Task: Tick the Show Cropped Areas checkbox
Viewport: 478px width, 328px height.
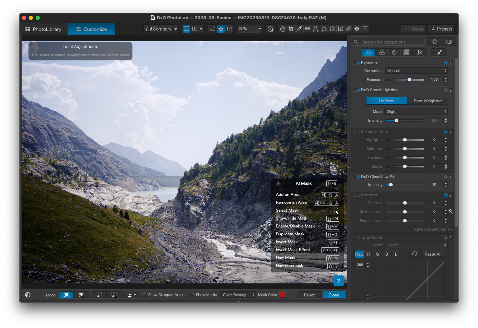Action: tap(145, 295)
